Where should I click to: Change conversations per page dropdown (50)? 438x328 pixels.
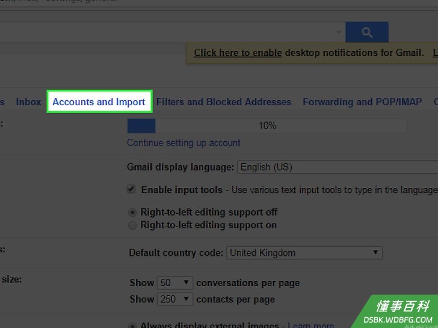[175, 283]
